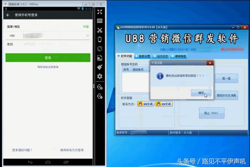Screen dimensions: 250x167
Task: Click the 摇一摇 button in U88
Action: coord(227,78)
